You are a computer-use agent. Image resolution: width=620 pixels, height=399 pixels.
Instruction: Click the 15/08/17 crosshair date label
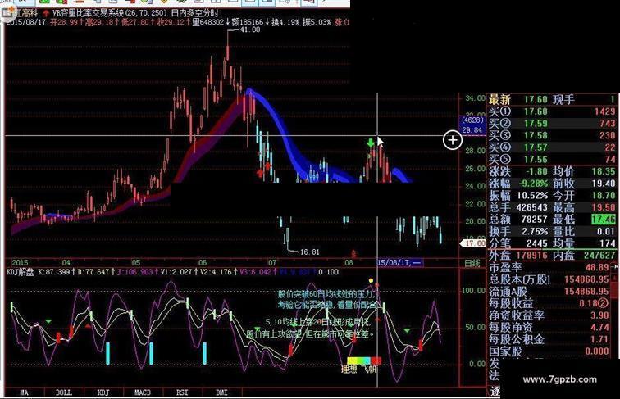pyautogui.click(x=399, y=263)
